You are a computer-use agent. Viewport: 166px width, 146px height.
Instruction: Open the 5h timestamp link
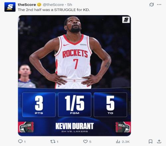[70, 5]
